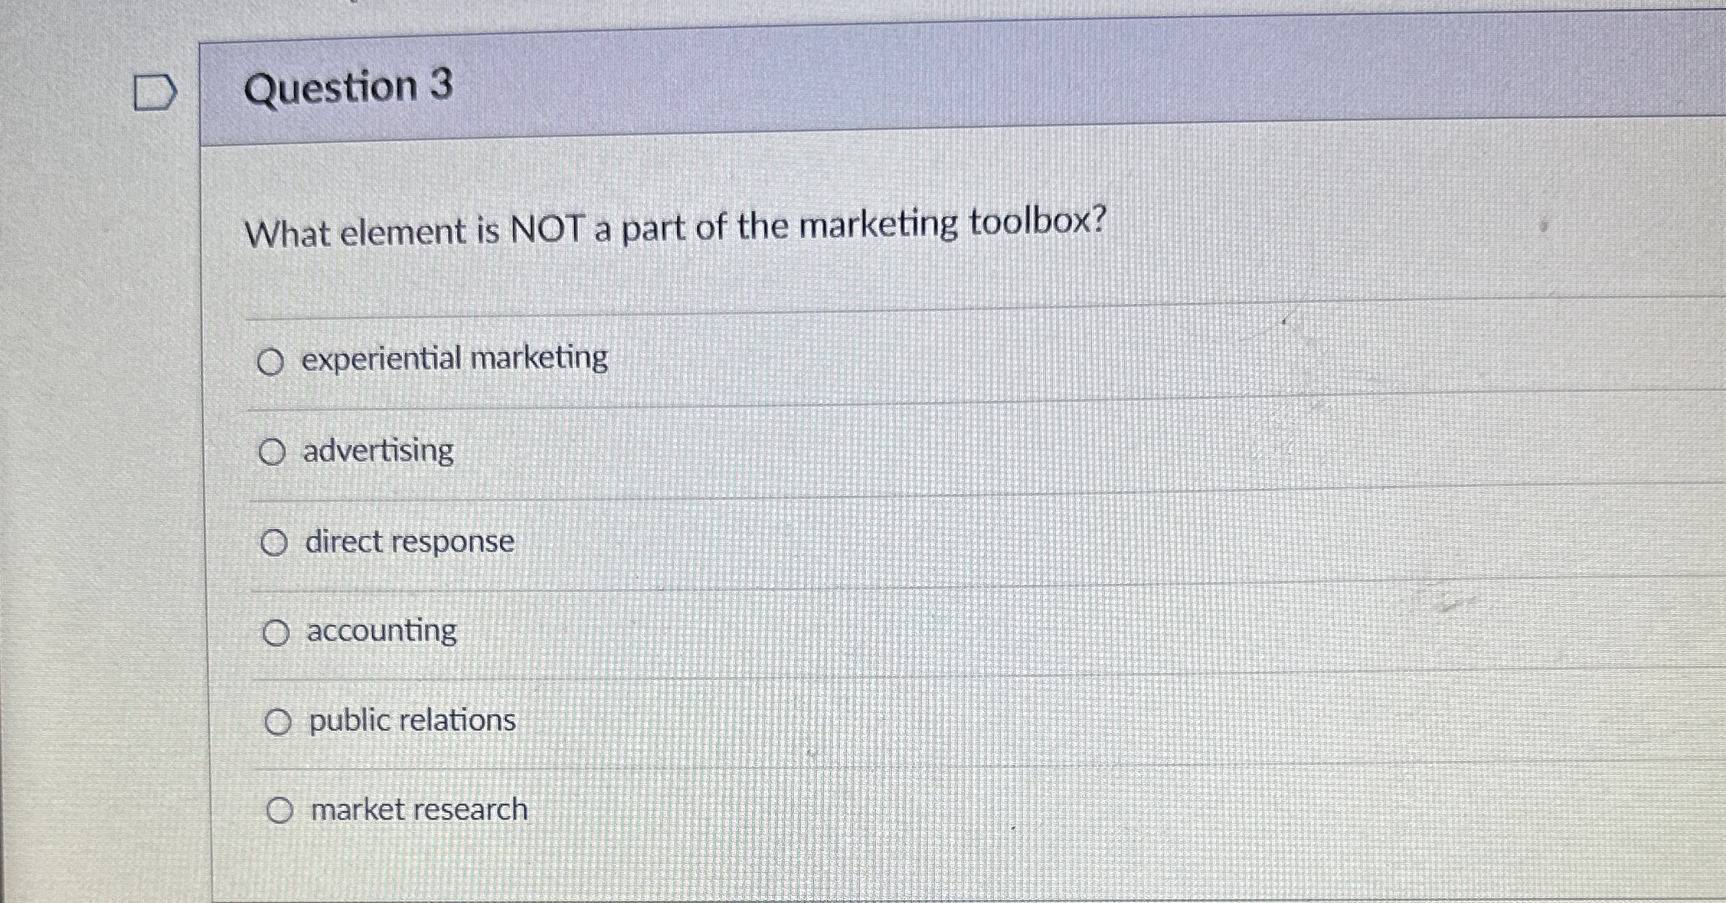Click the Question 3 header title

348,87
